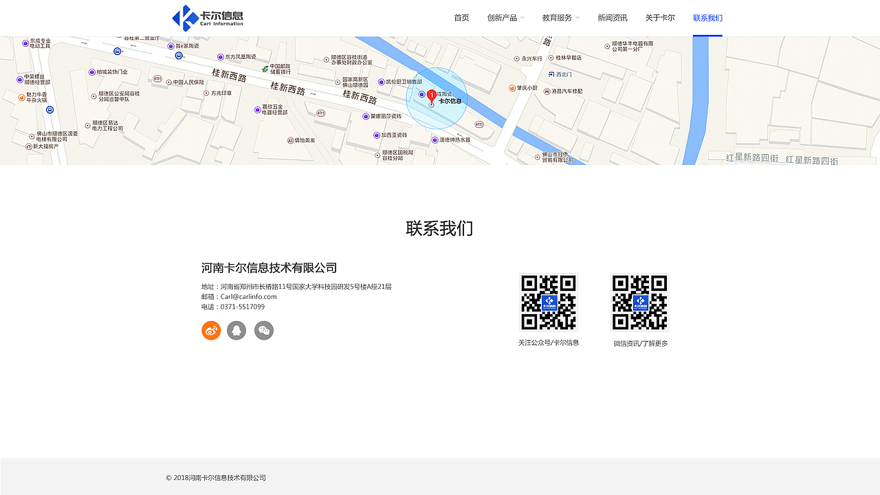Expand the 创新产品 dropdown arrow
The height and width of the screenshot is (495, 880).
(x=522, y=18)
